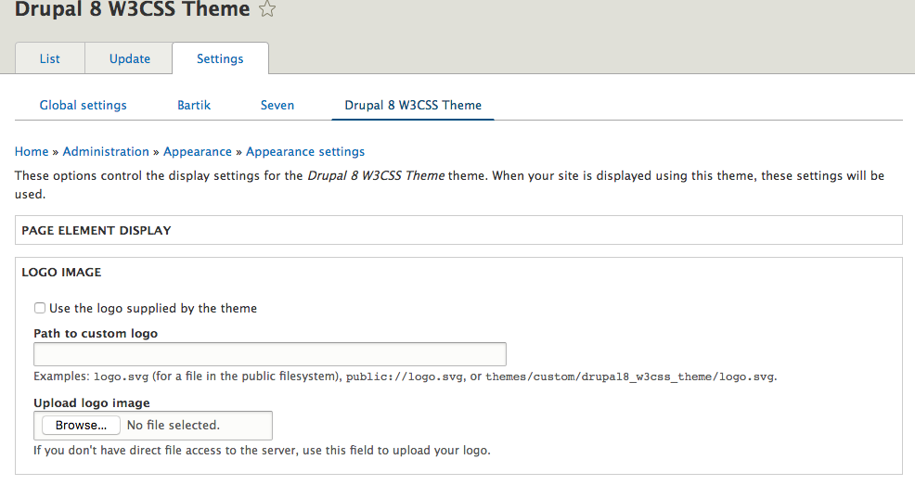Open Appearance breadcrumb link

point(198,151)
